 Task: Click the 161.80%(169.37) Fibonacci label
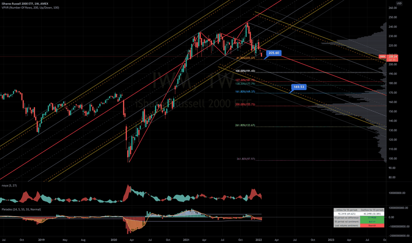[x=245, y=92]
